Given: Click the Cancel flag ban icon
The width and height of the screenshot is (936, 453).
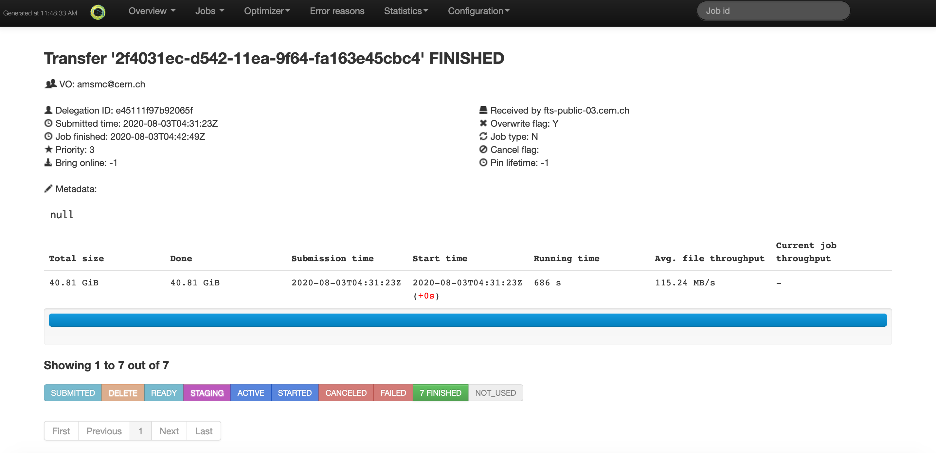Looking at the screenshot, I should 483,149.
